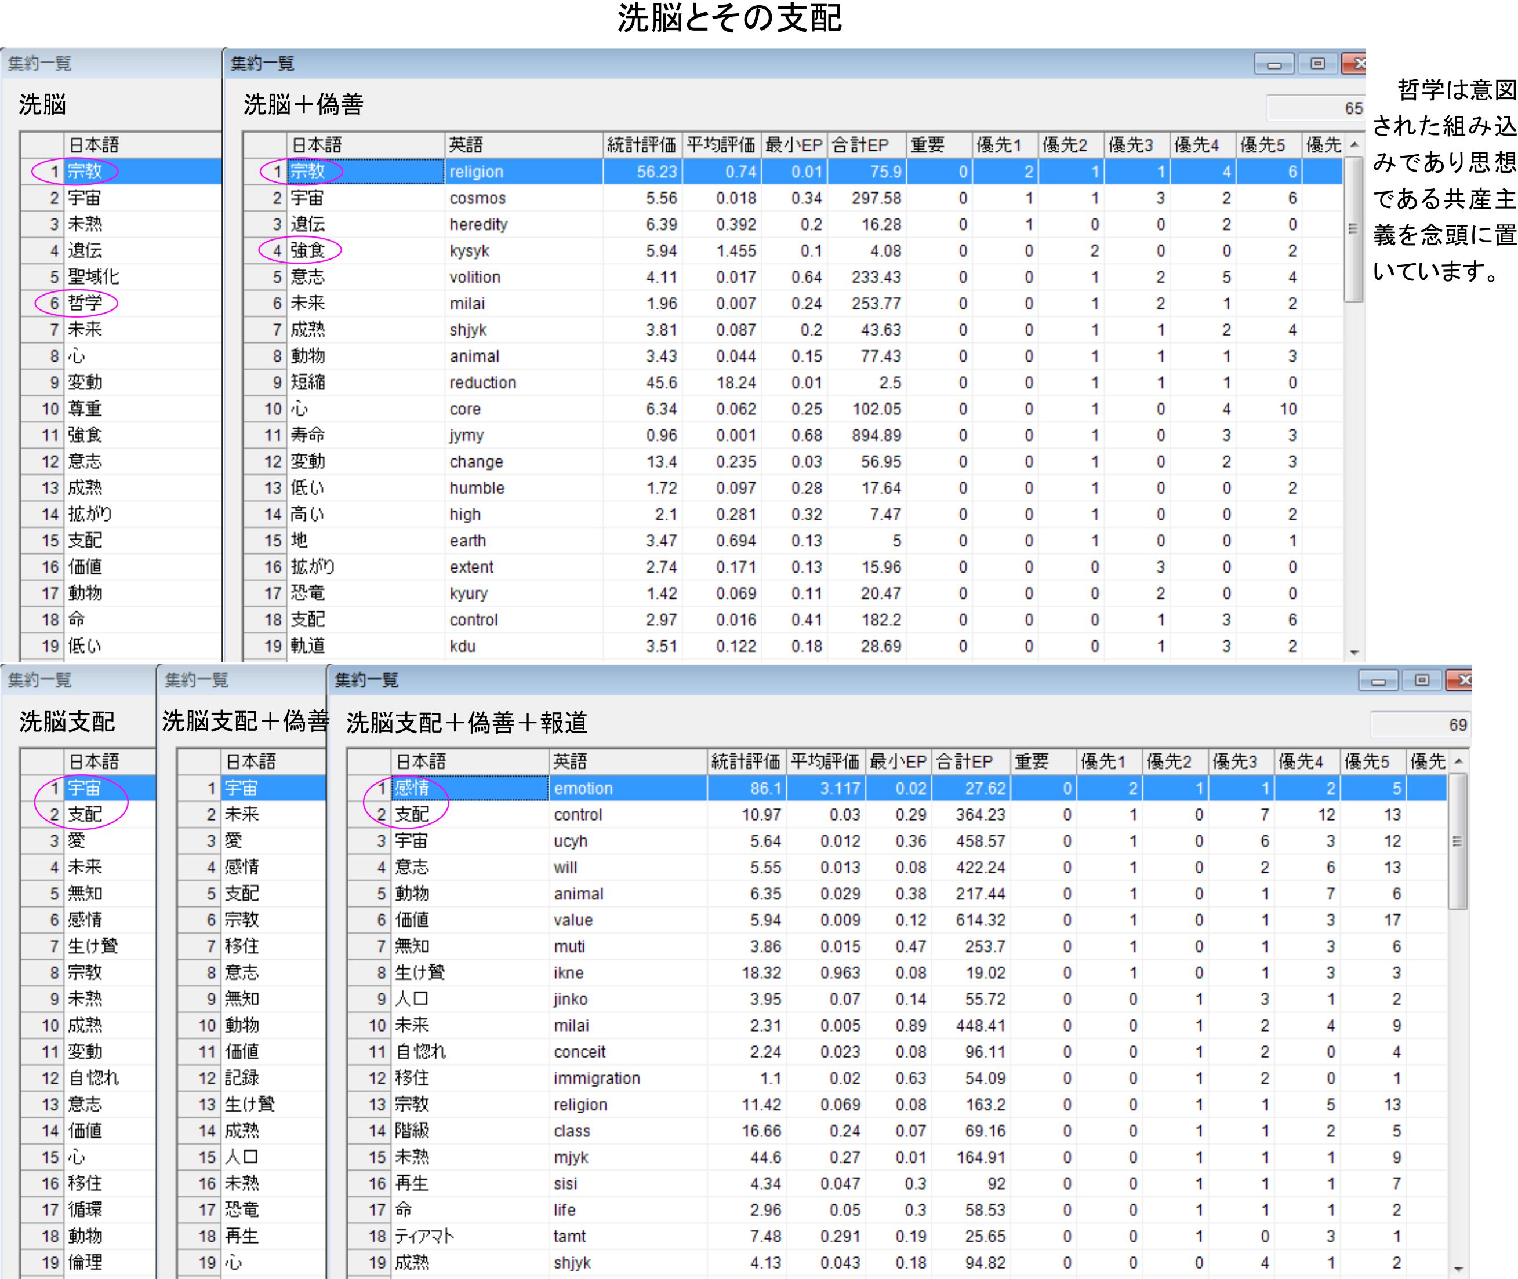This screenshot has width=1518, height=1279.
Task: Minimize the 洗脳支配+偽善+報道 window
Action: [1378, 681]
